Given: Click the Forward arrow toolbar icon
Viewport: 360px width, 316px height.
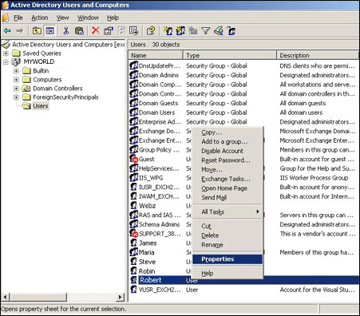Looking at the screenshot, I should (19, 31).
